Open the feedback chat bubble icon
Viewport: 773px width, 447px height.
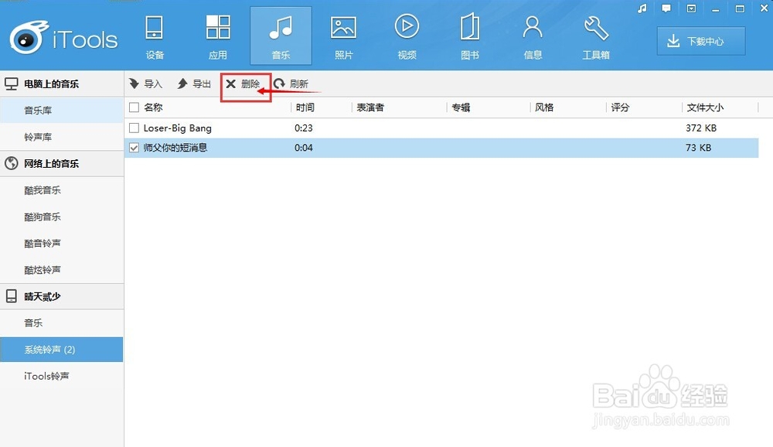tap(666, 9)
